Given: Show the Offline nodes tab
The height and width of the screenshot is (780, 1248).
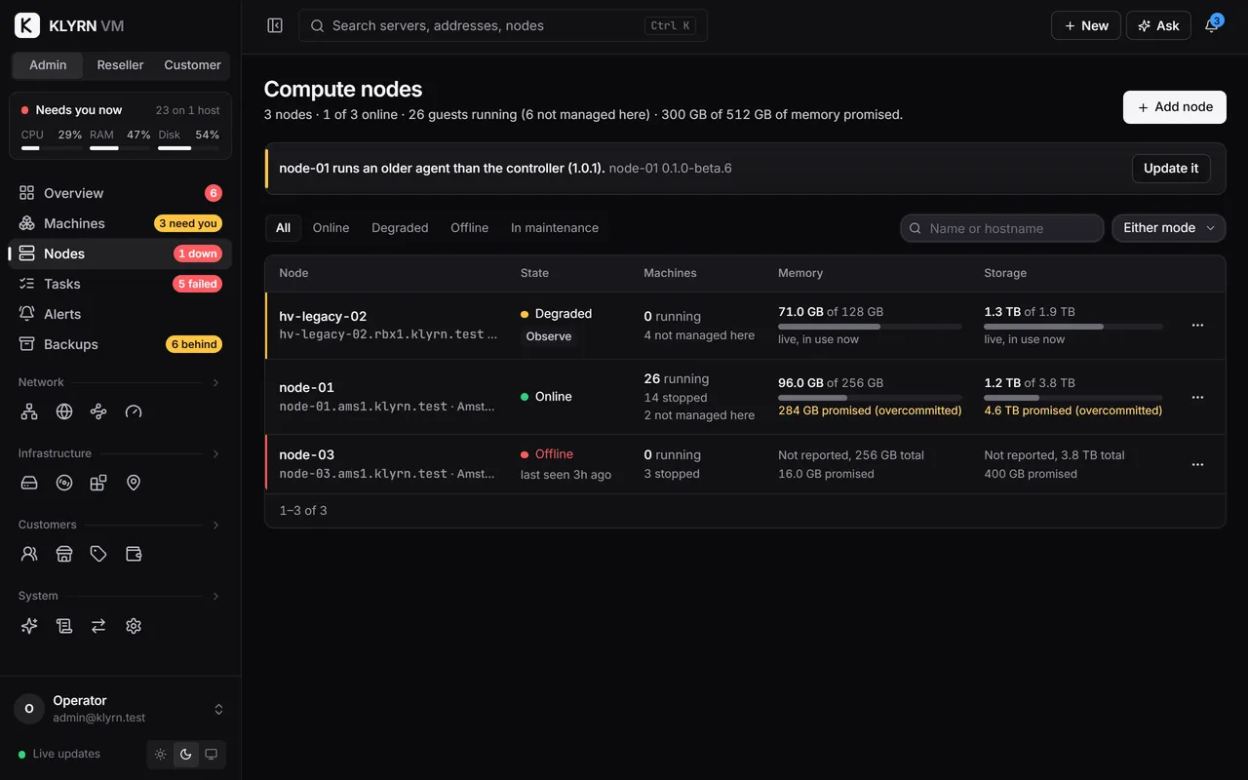Looking at the screenshot, I should point(469,228).
